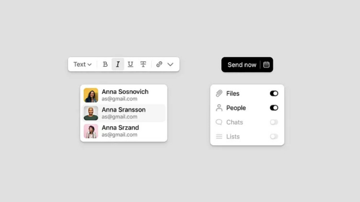
Task: Click Anna Srzand's avatar photo
Action: (91, 131)
